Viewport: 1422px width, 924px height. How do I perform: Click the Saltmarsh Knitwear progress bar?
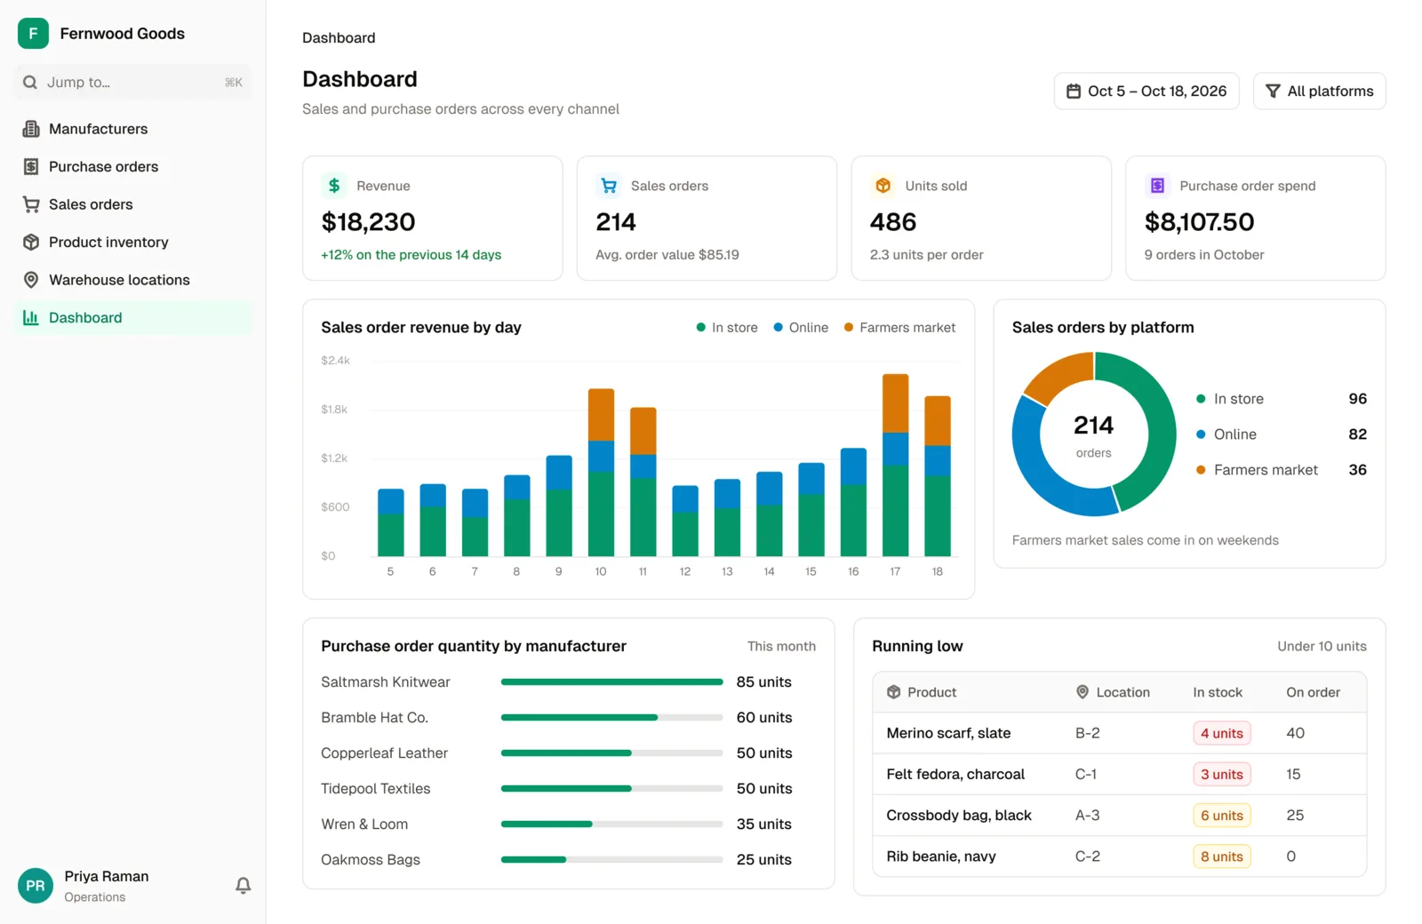pyautogui.click(x=611, y=682)
